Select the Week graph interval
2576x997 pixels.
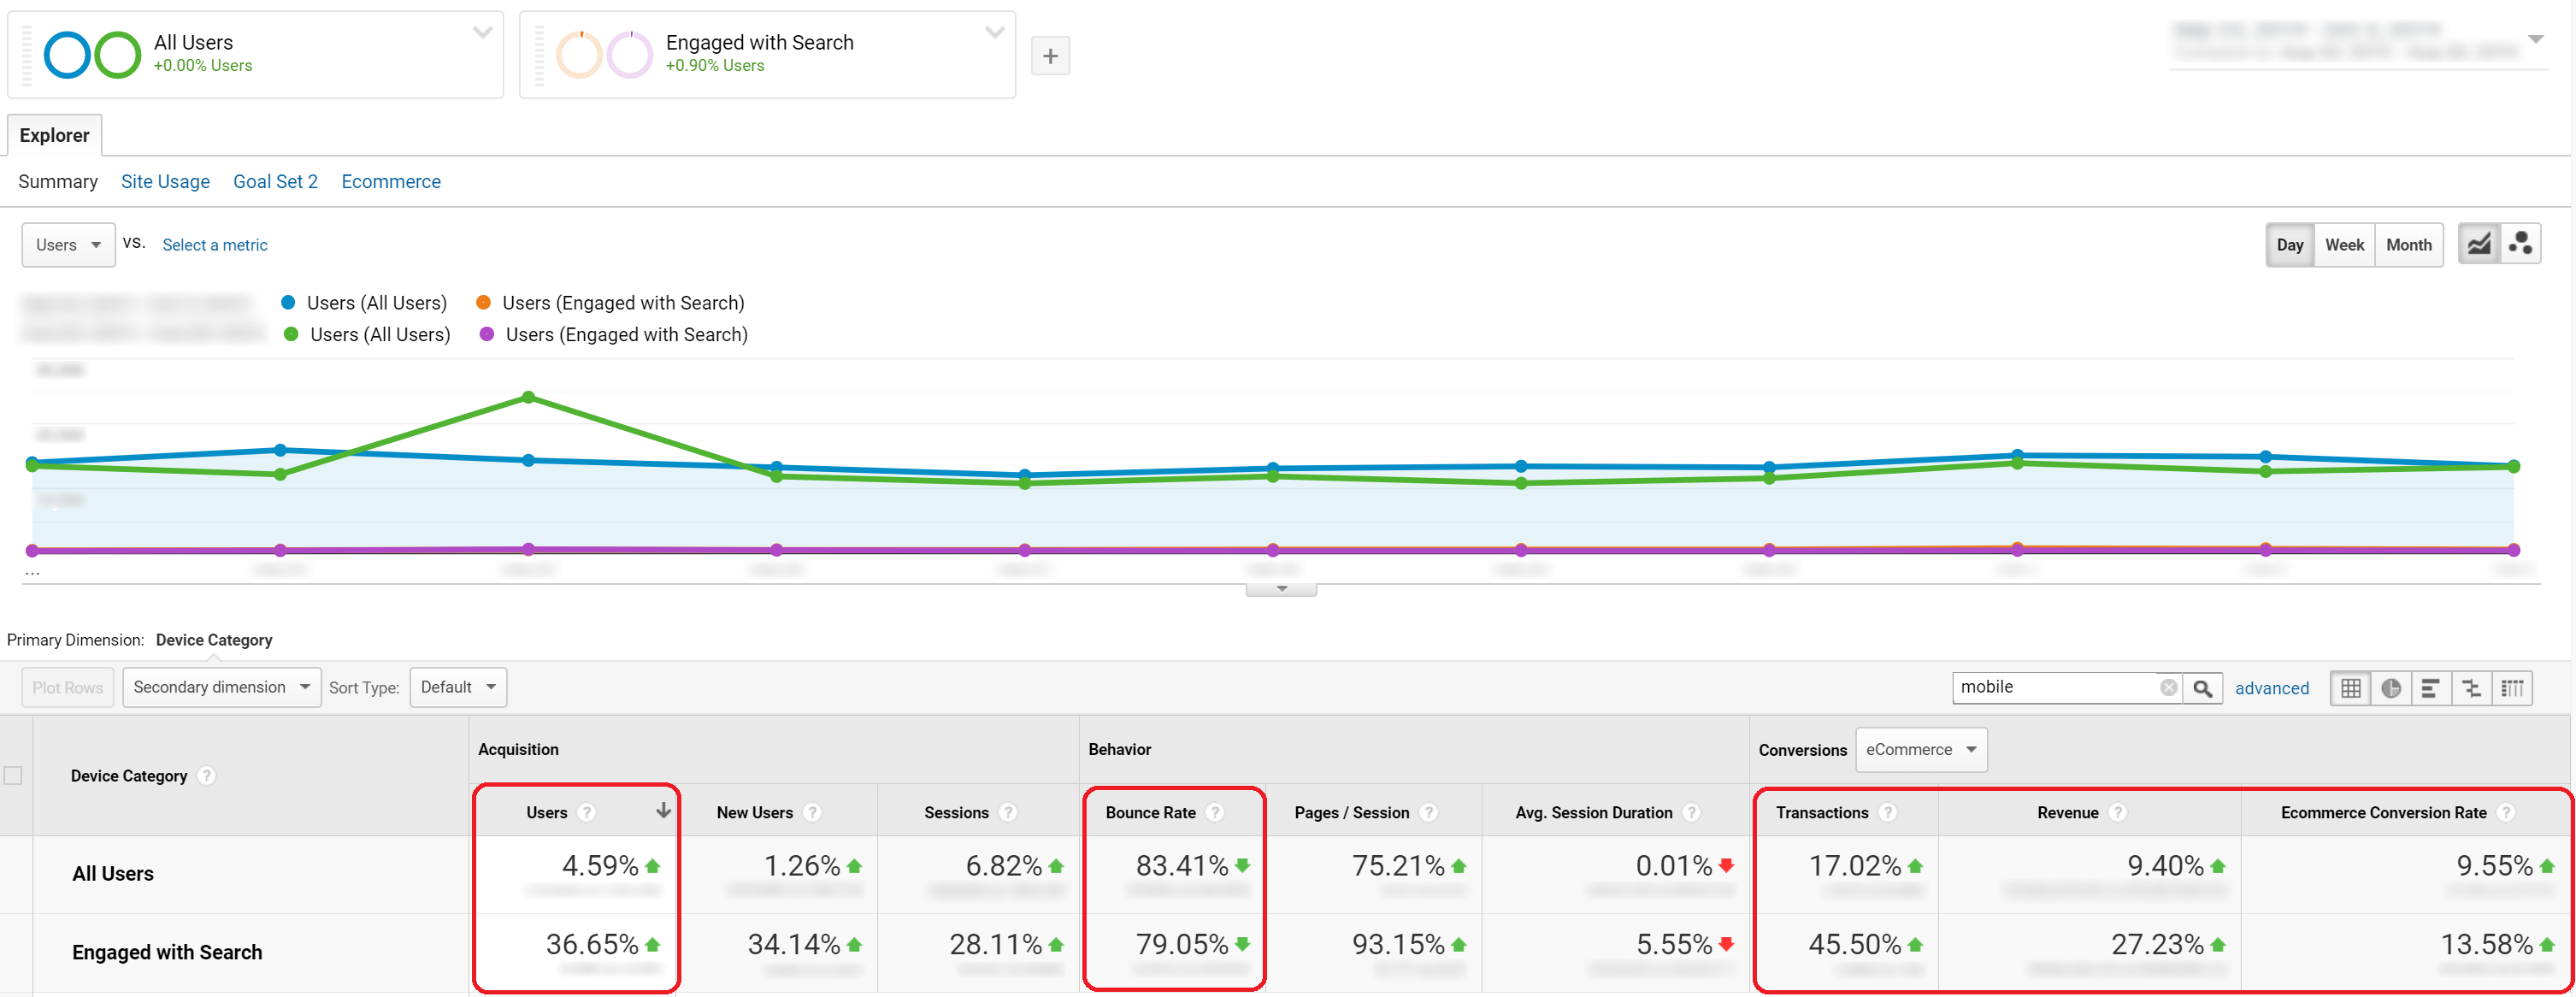click(2344, 245)
